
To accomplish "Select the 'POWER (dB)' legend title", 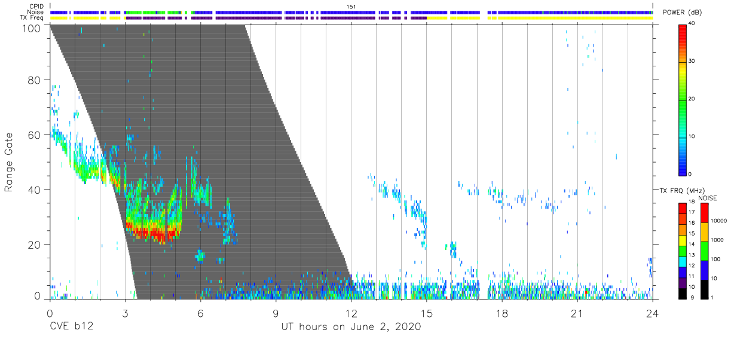I will click(x=683, y=13).
